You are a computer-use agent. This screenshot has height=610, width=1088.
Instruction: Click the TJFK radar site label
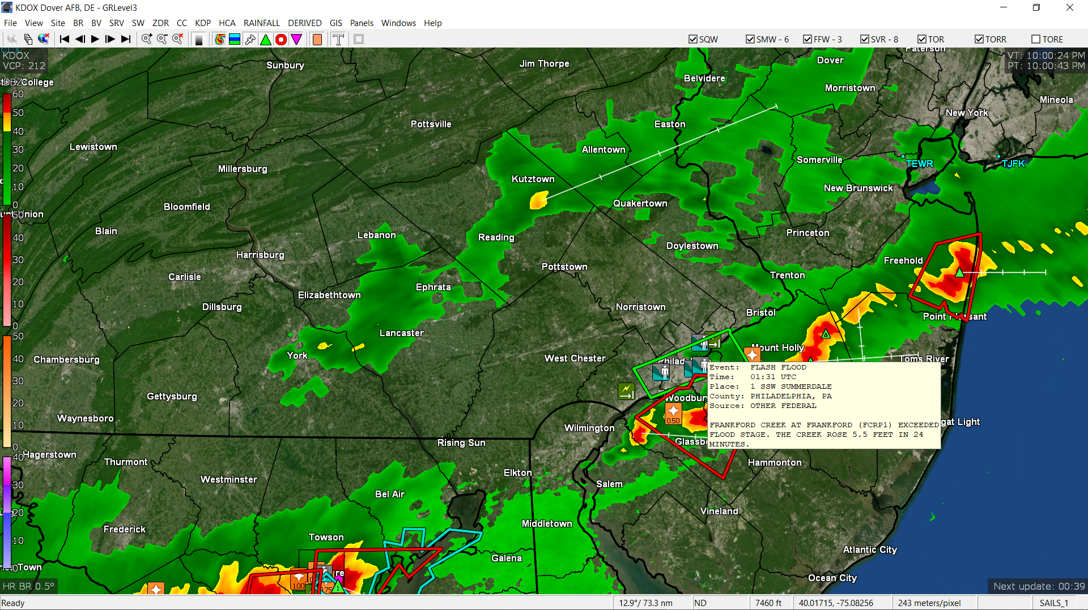tap(1013, 164)
